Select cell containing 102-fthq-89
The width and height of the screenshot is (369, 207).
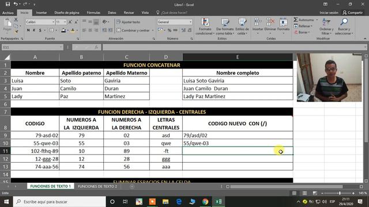coord(35,151)
